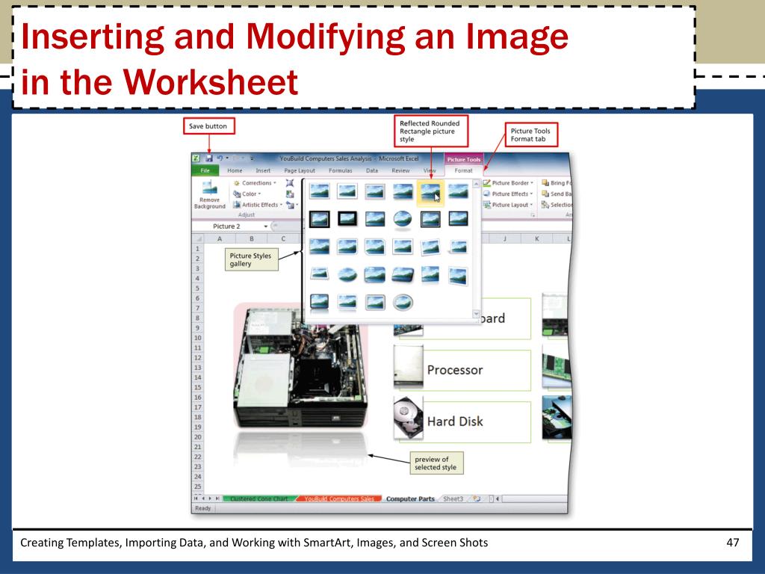Select the Thick Matte Black picture style
Image resolution: width=765 pixels, height=574 pixels.
pos(347,219)
